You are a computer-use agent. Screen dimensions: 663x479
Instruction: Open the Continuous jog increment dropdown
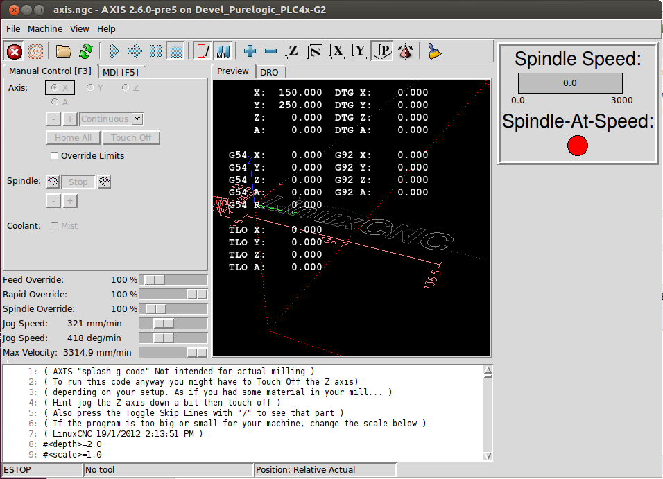(138, 119)
